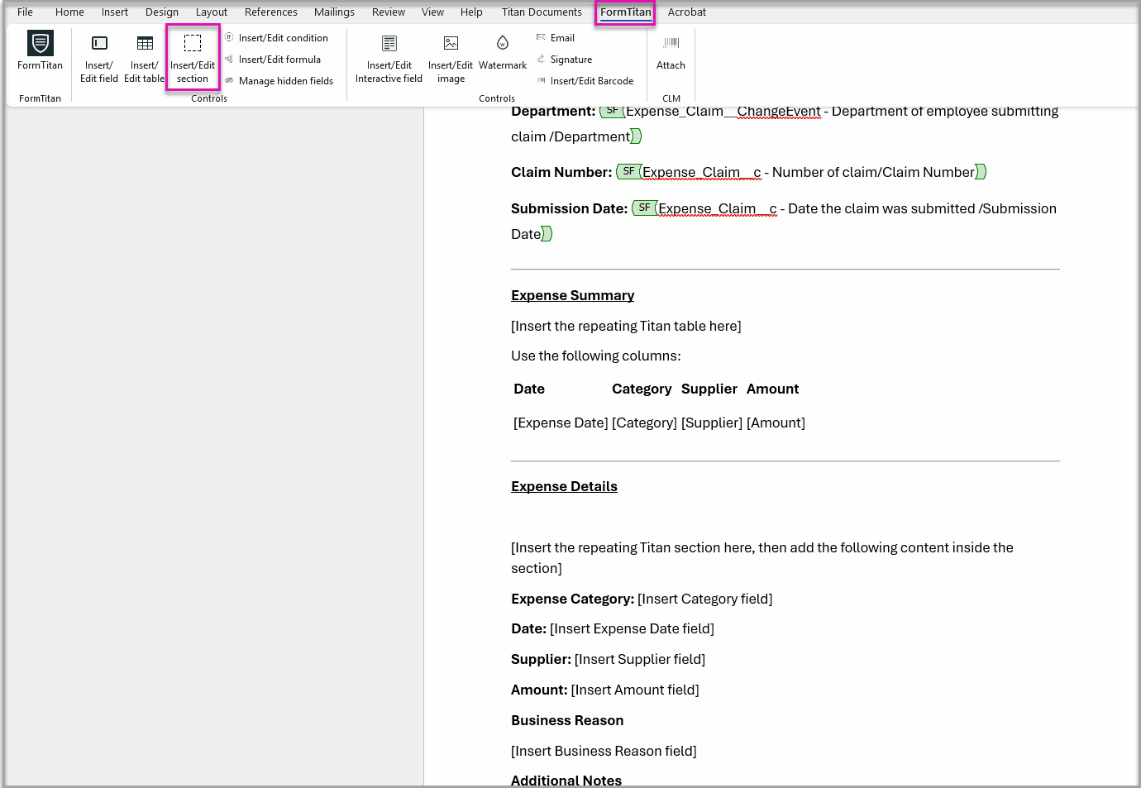Click SF tag beside Claim Number

pyautogui.click(x=629, y=171)
